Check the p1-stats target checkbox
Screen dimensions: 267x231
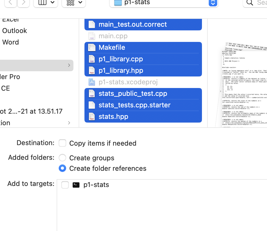[x=65, y=185]
